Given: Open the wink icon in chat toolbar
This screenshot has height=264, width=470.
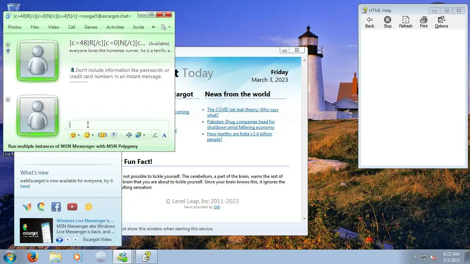Looking at the screenshot, I should (87, 135).
